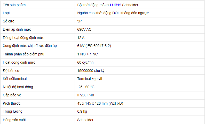Viewport: 206px width, 125px height.
Task: Click the "Nhiệt độ hoạt động" label
Action: [x=18, y=87]
